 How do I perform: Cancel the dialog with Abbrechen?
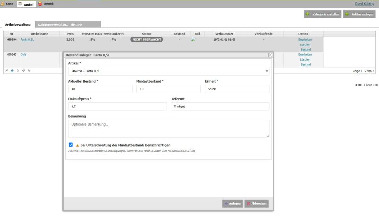256,203
